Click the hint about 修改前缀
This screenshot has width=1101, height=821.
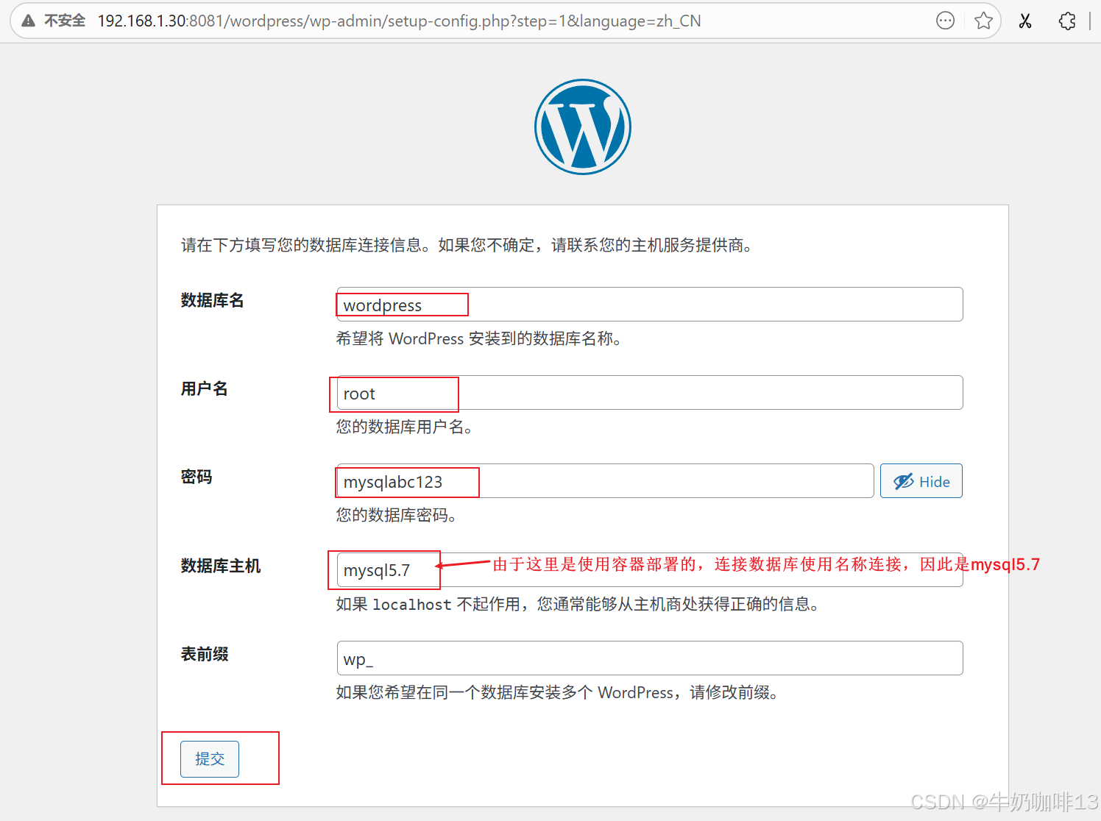click(557, 692)
